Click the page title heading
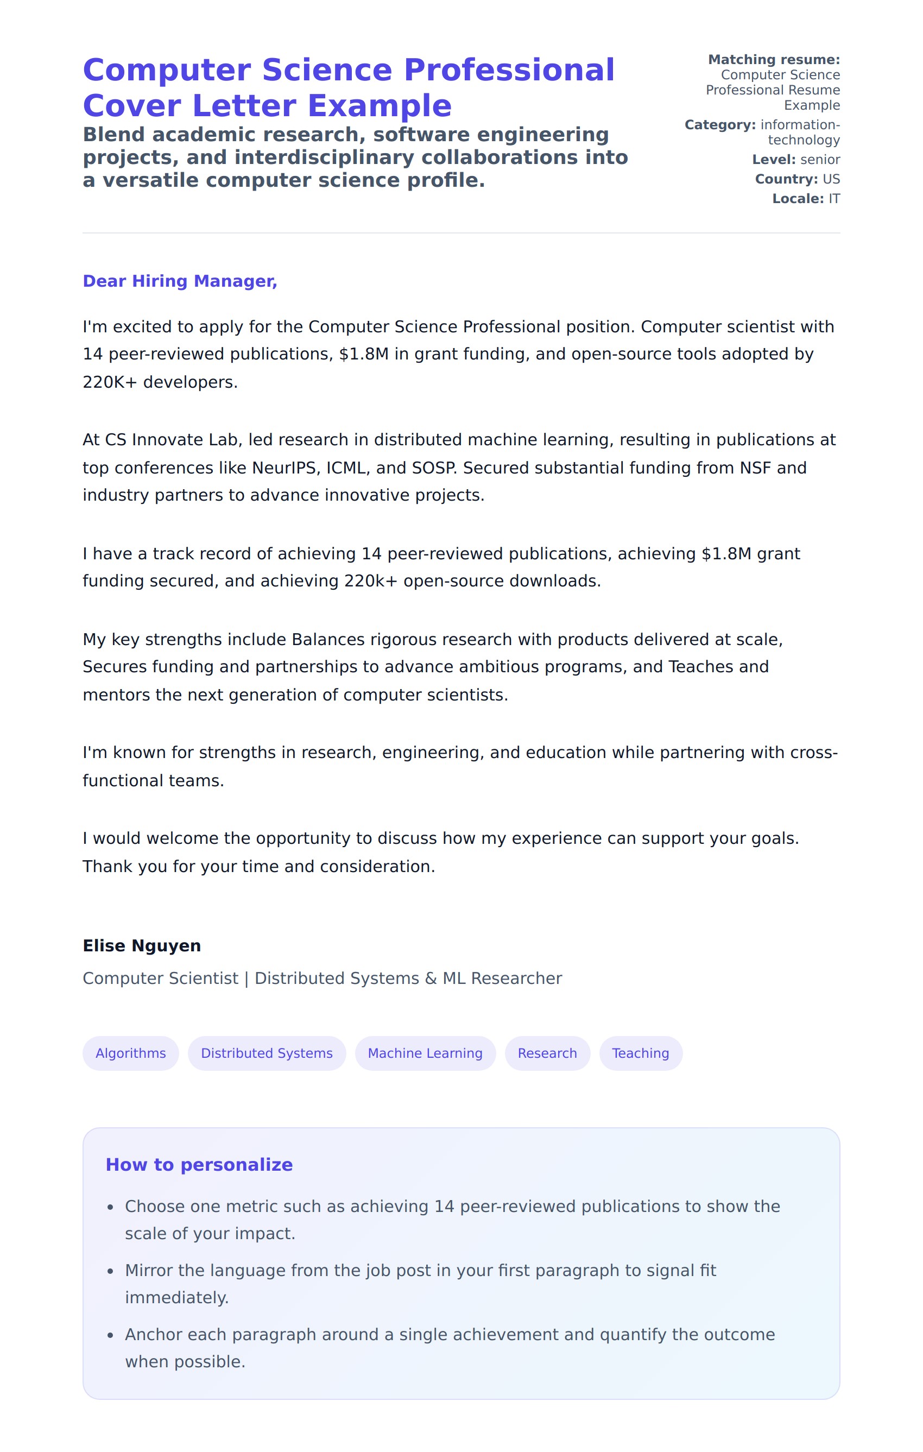Image resolution: width=923 pixels, height=1452 pixels. click(349, 87)
